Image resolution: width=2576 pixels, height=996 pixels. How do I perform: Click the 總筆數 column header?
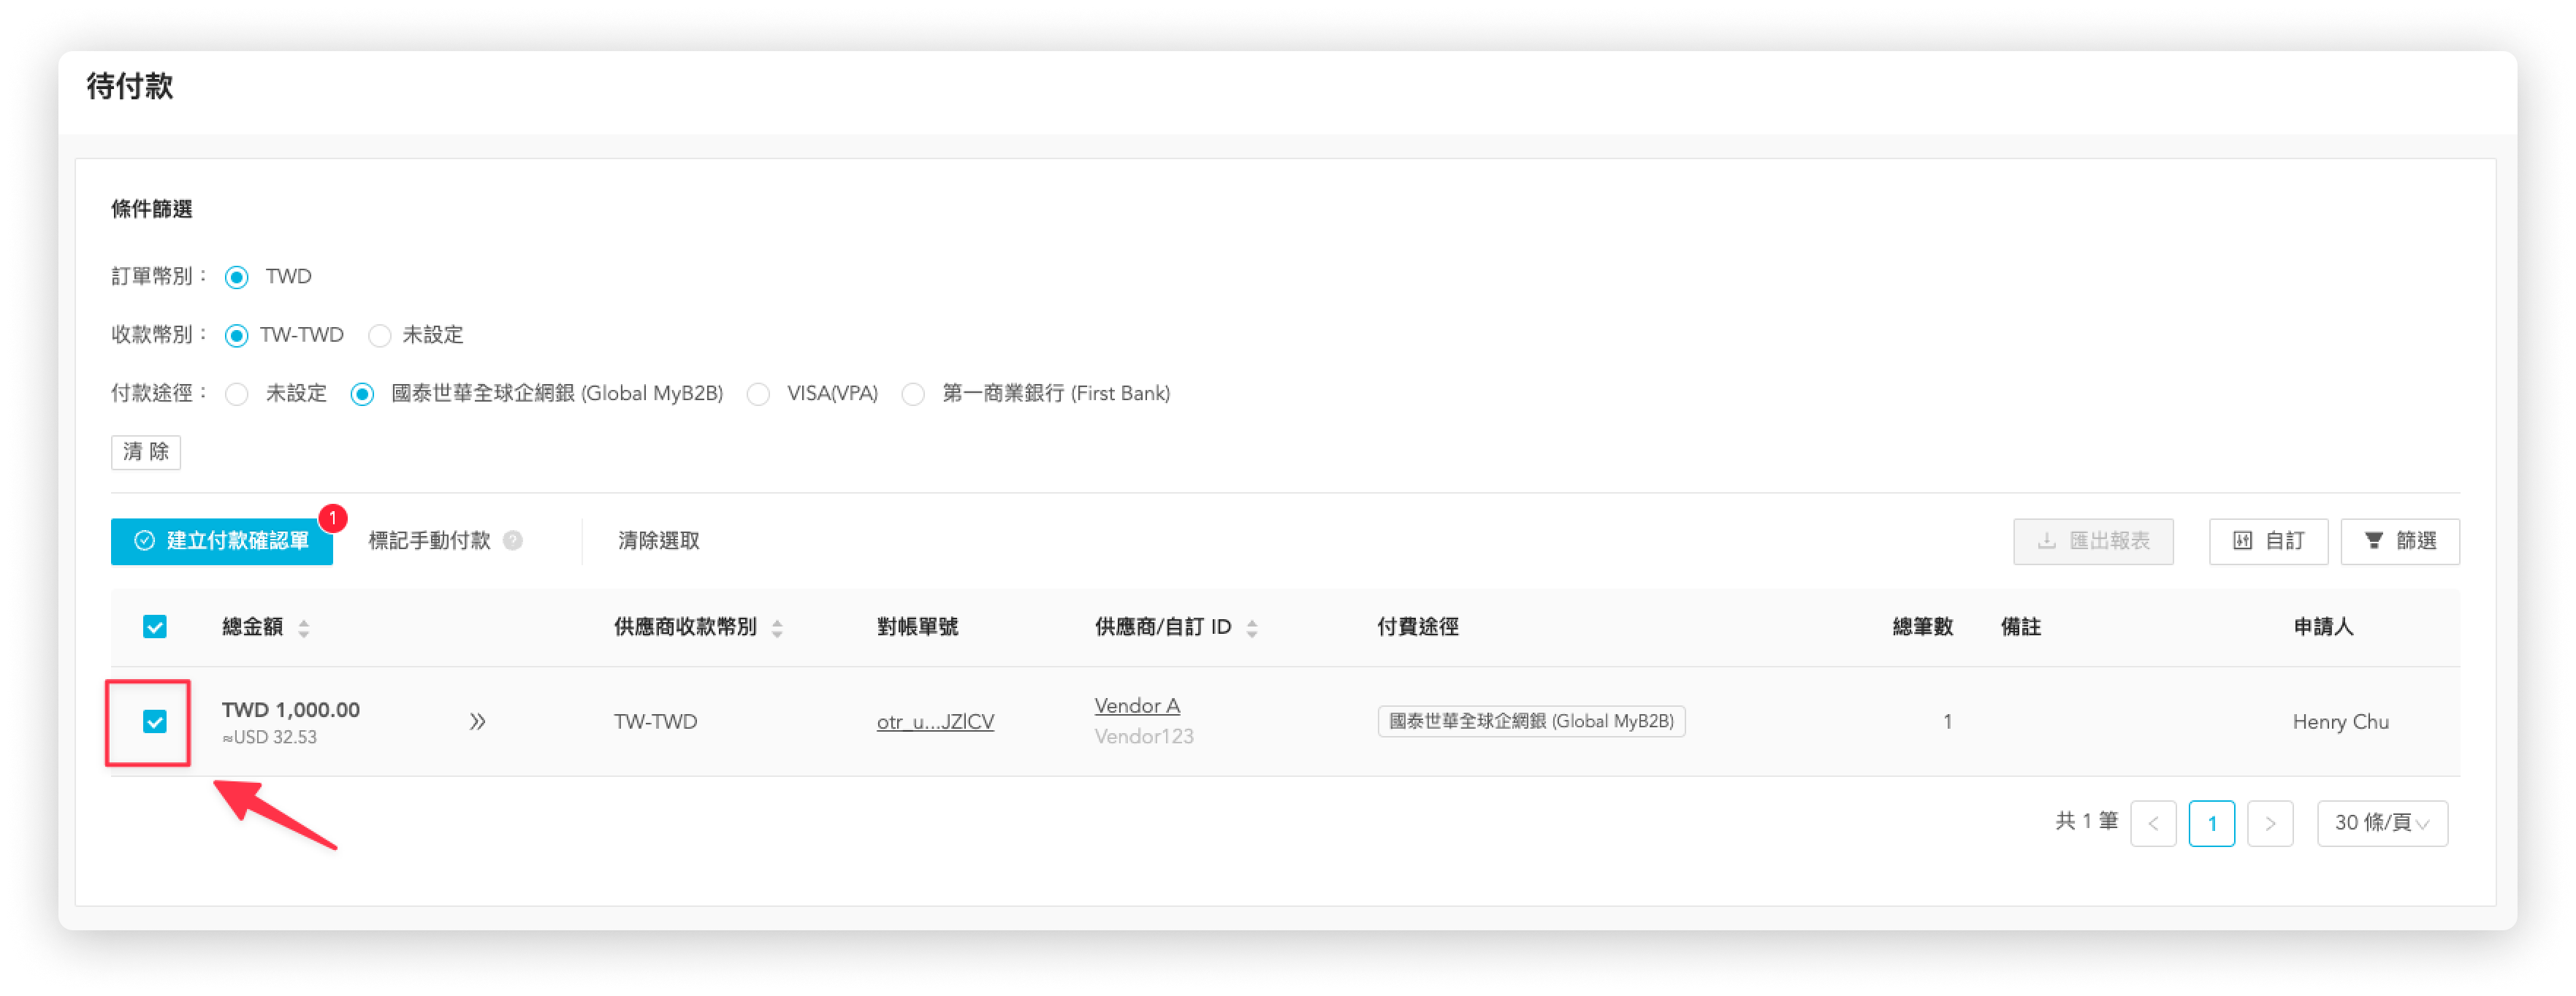point(1922,627)
